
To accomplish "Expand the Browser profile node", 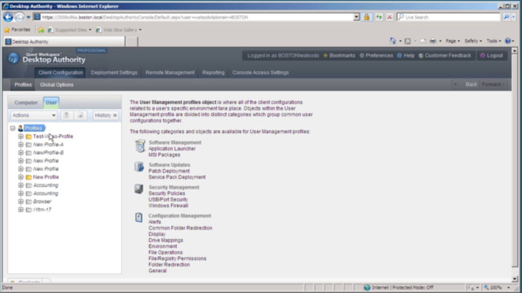I will [x=21, y=201].
